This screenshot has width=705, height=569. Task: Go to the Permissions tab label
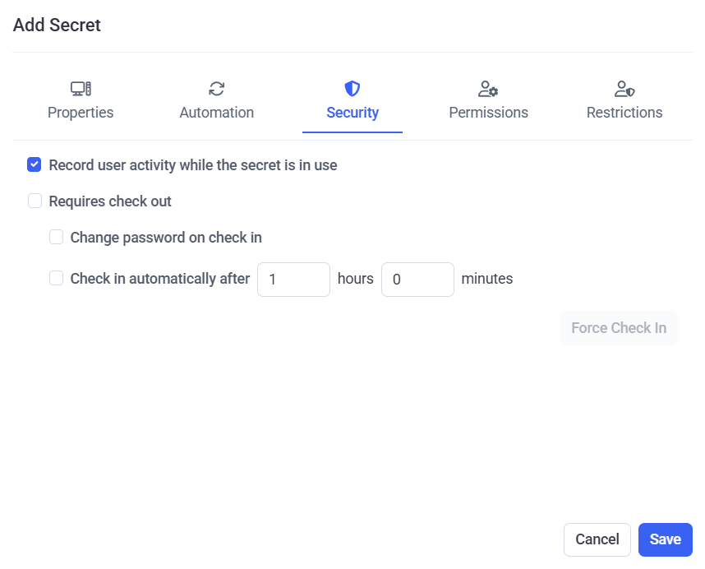coord(488,113)
